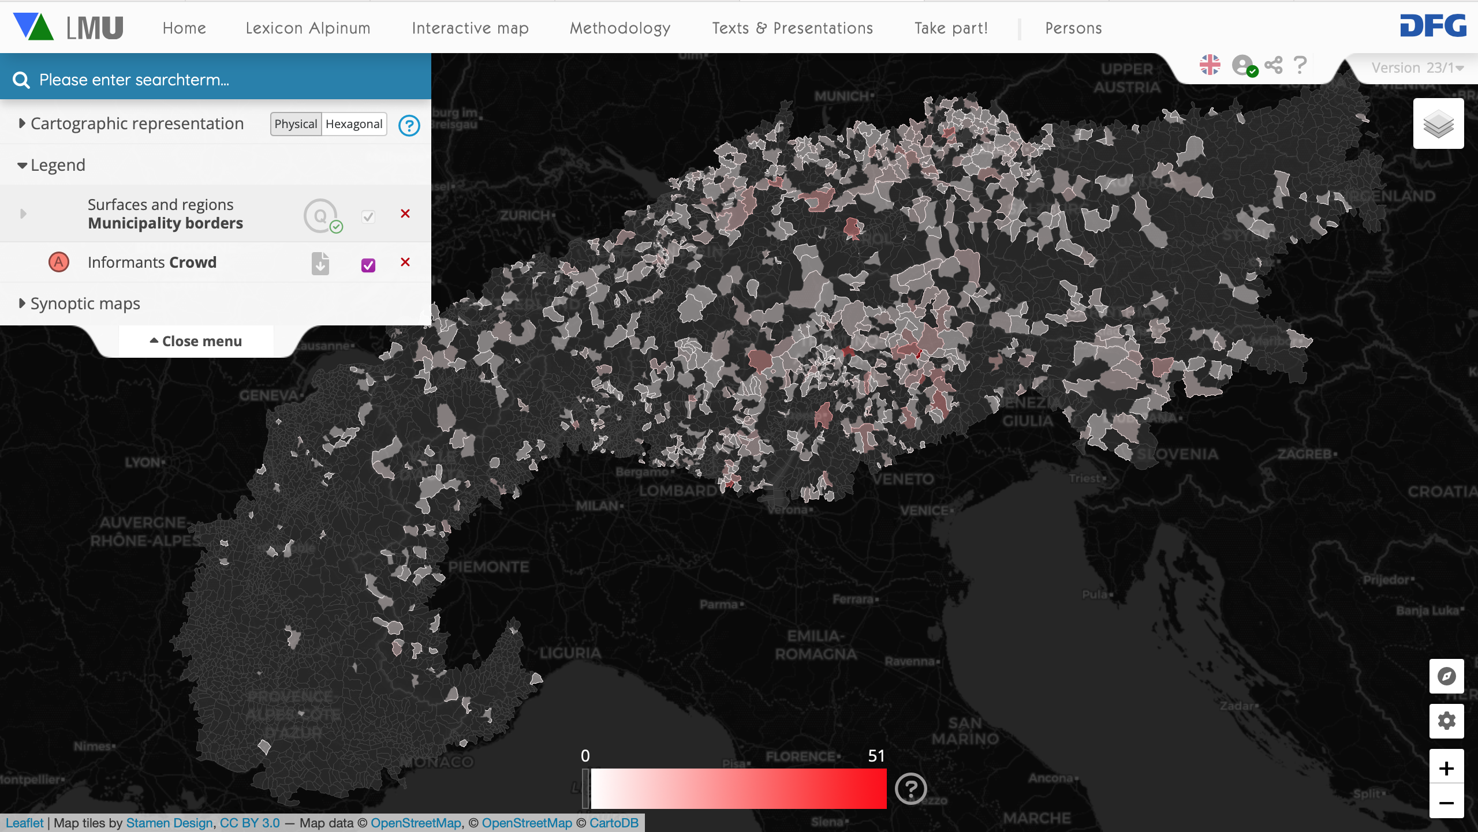Open color scale legend help icon
The image size is (1478, 832).
coord(910,788)
